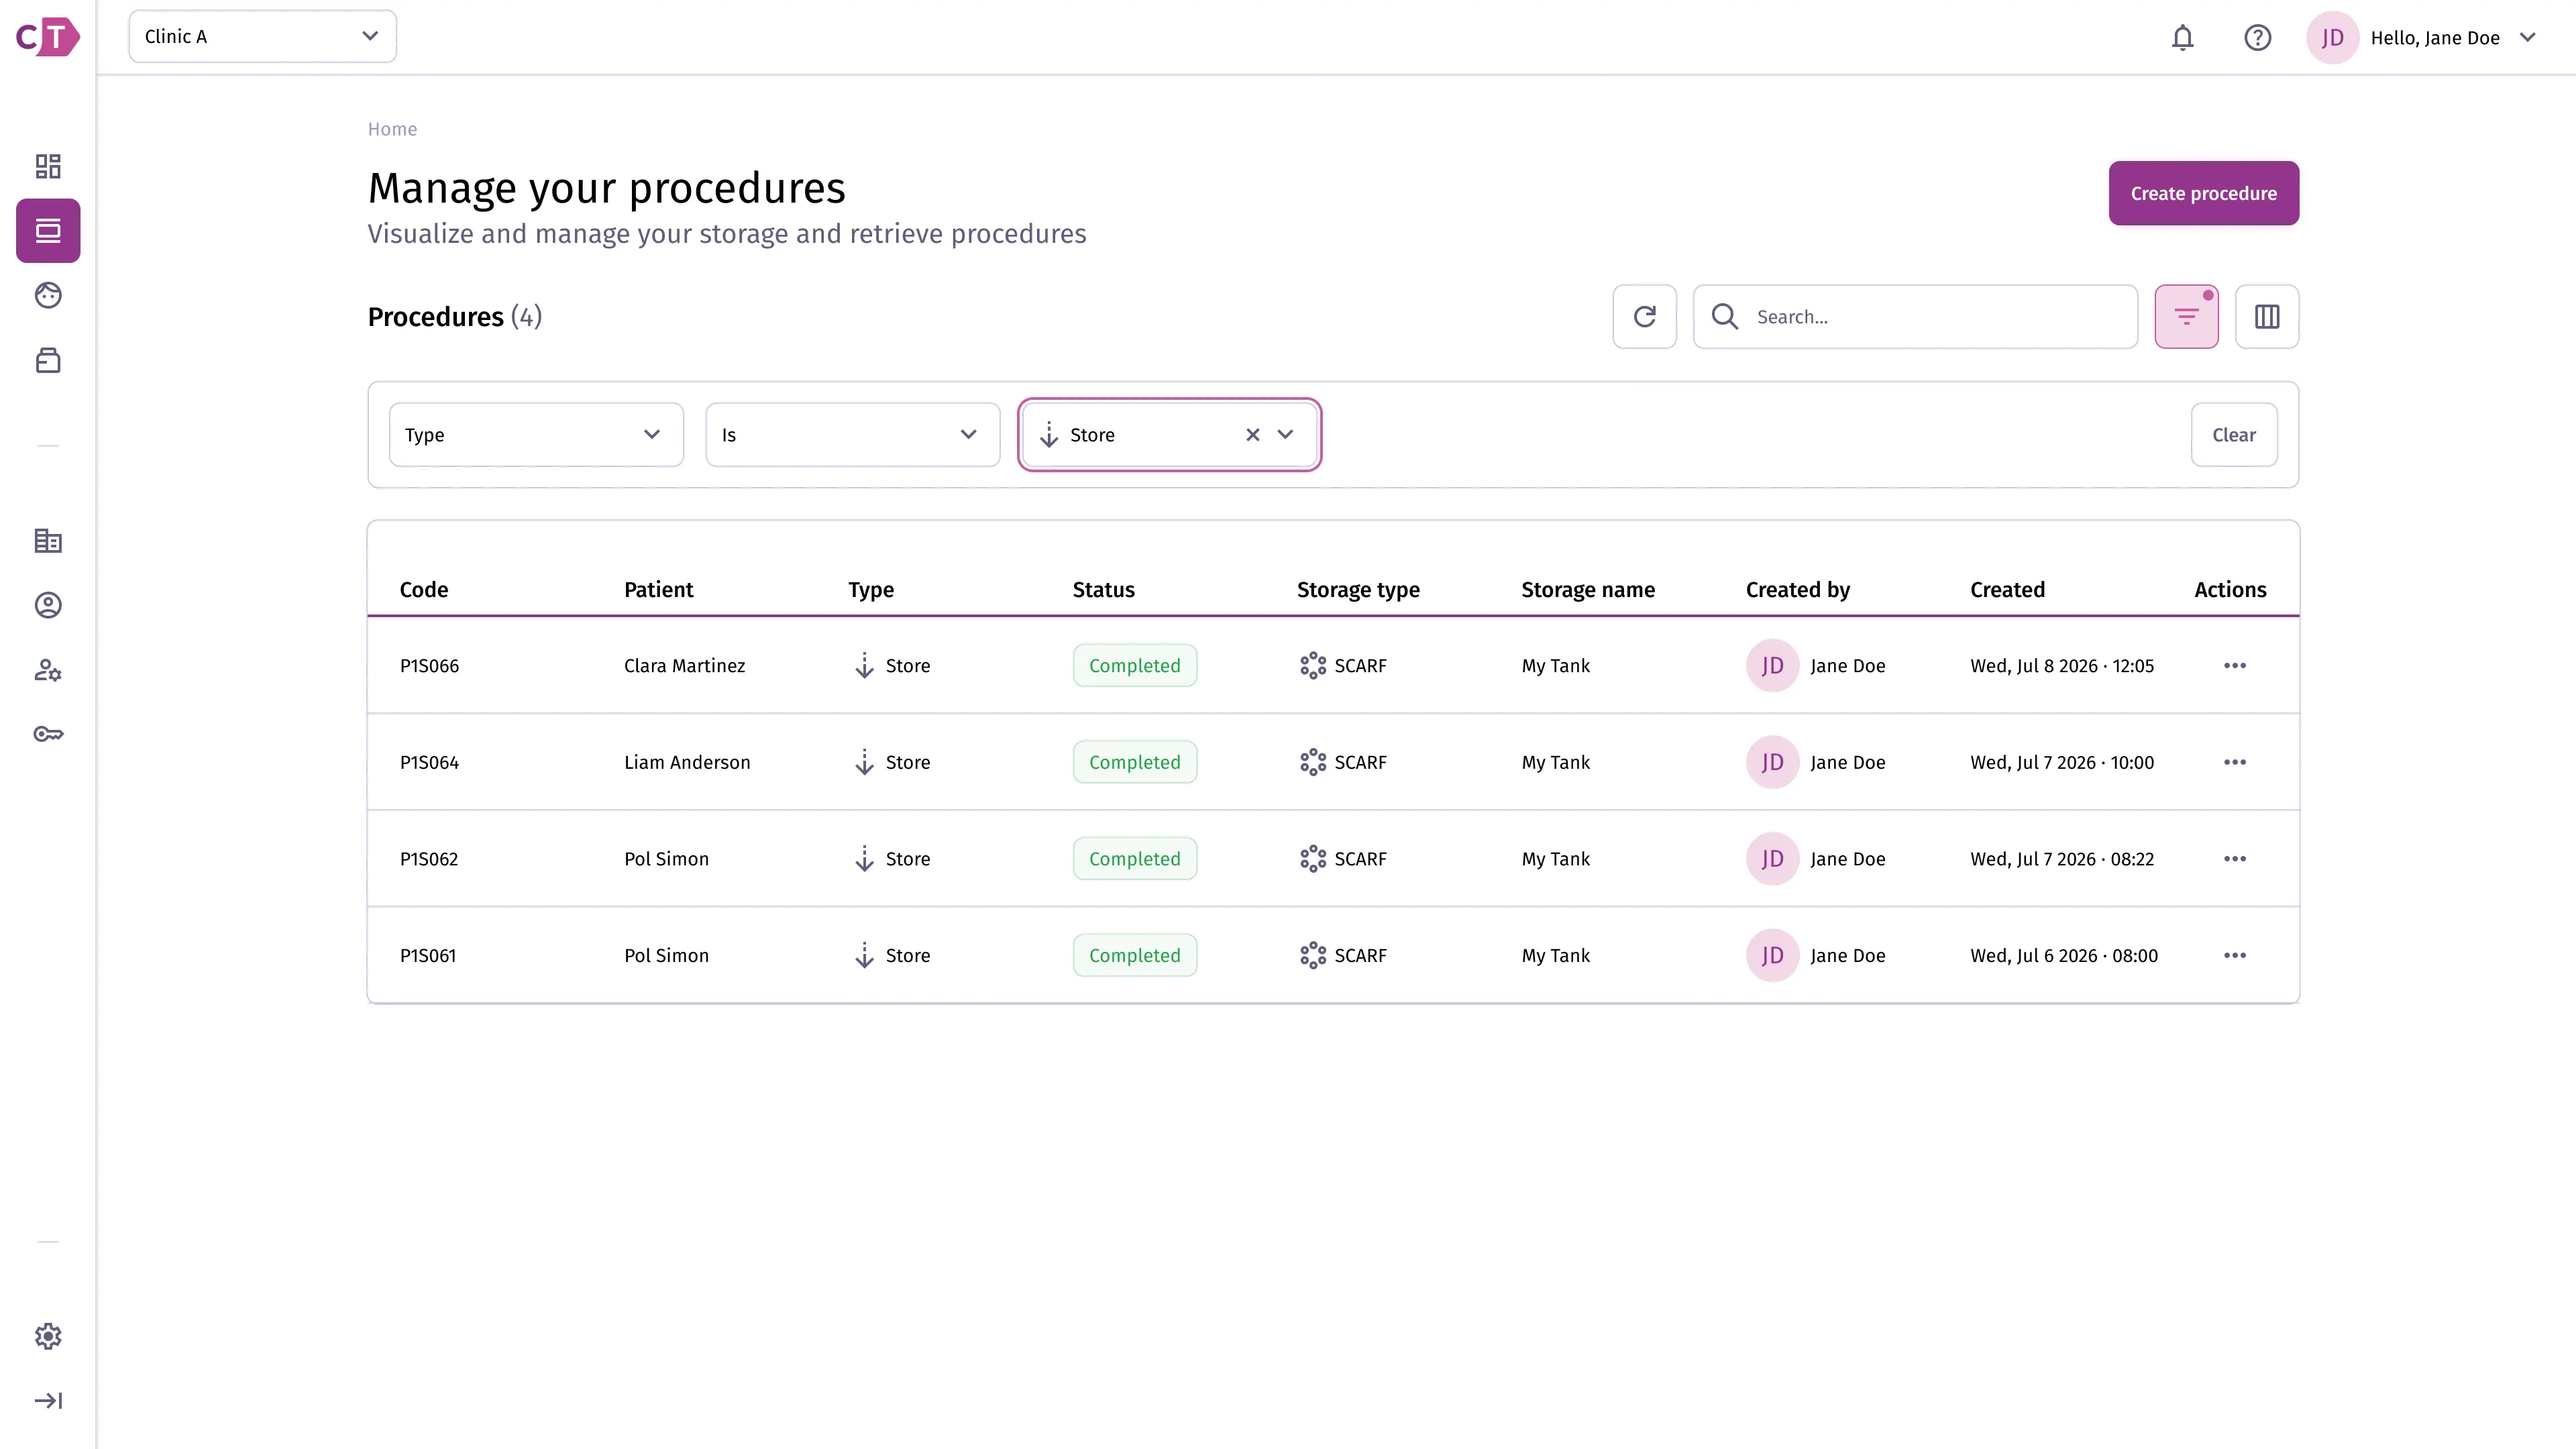Open actions menu for P1S064
The width and height of the screenshot is (2576, 1449).
(x=2235, y=762)
